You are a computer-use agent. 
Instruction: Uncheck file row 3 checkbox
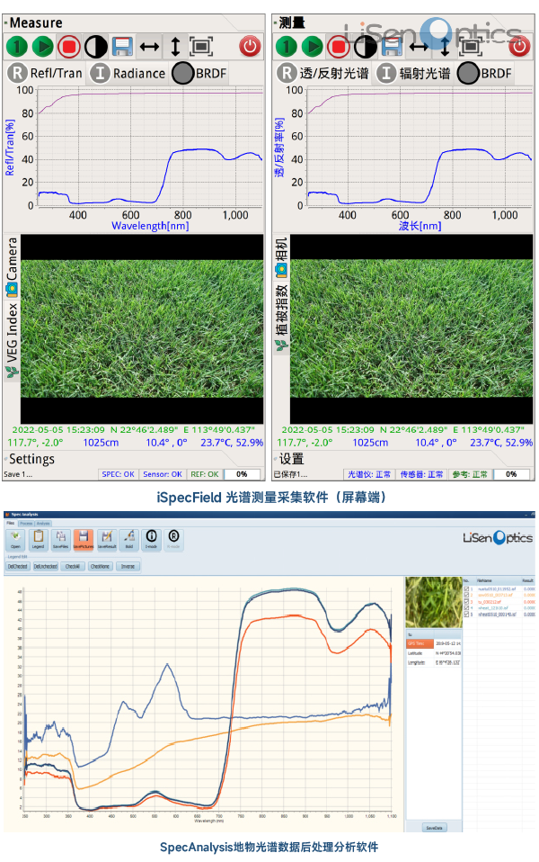466,602
